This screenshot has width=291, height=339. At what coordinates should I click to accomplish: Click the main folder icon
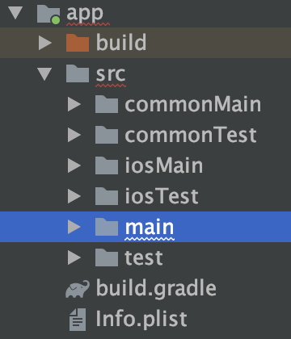pyautogui.click(x=107, y=227)
